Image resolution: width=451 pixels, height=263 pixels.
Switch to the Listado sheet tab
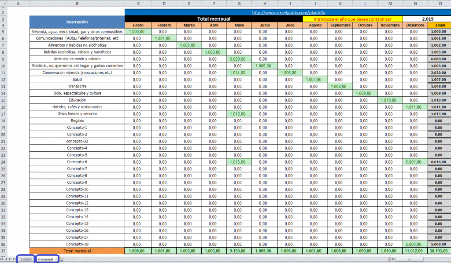[x=26, y=259]
